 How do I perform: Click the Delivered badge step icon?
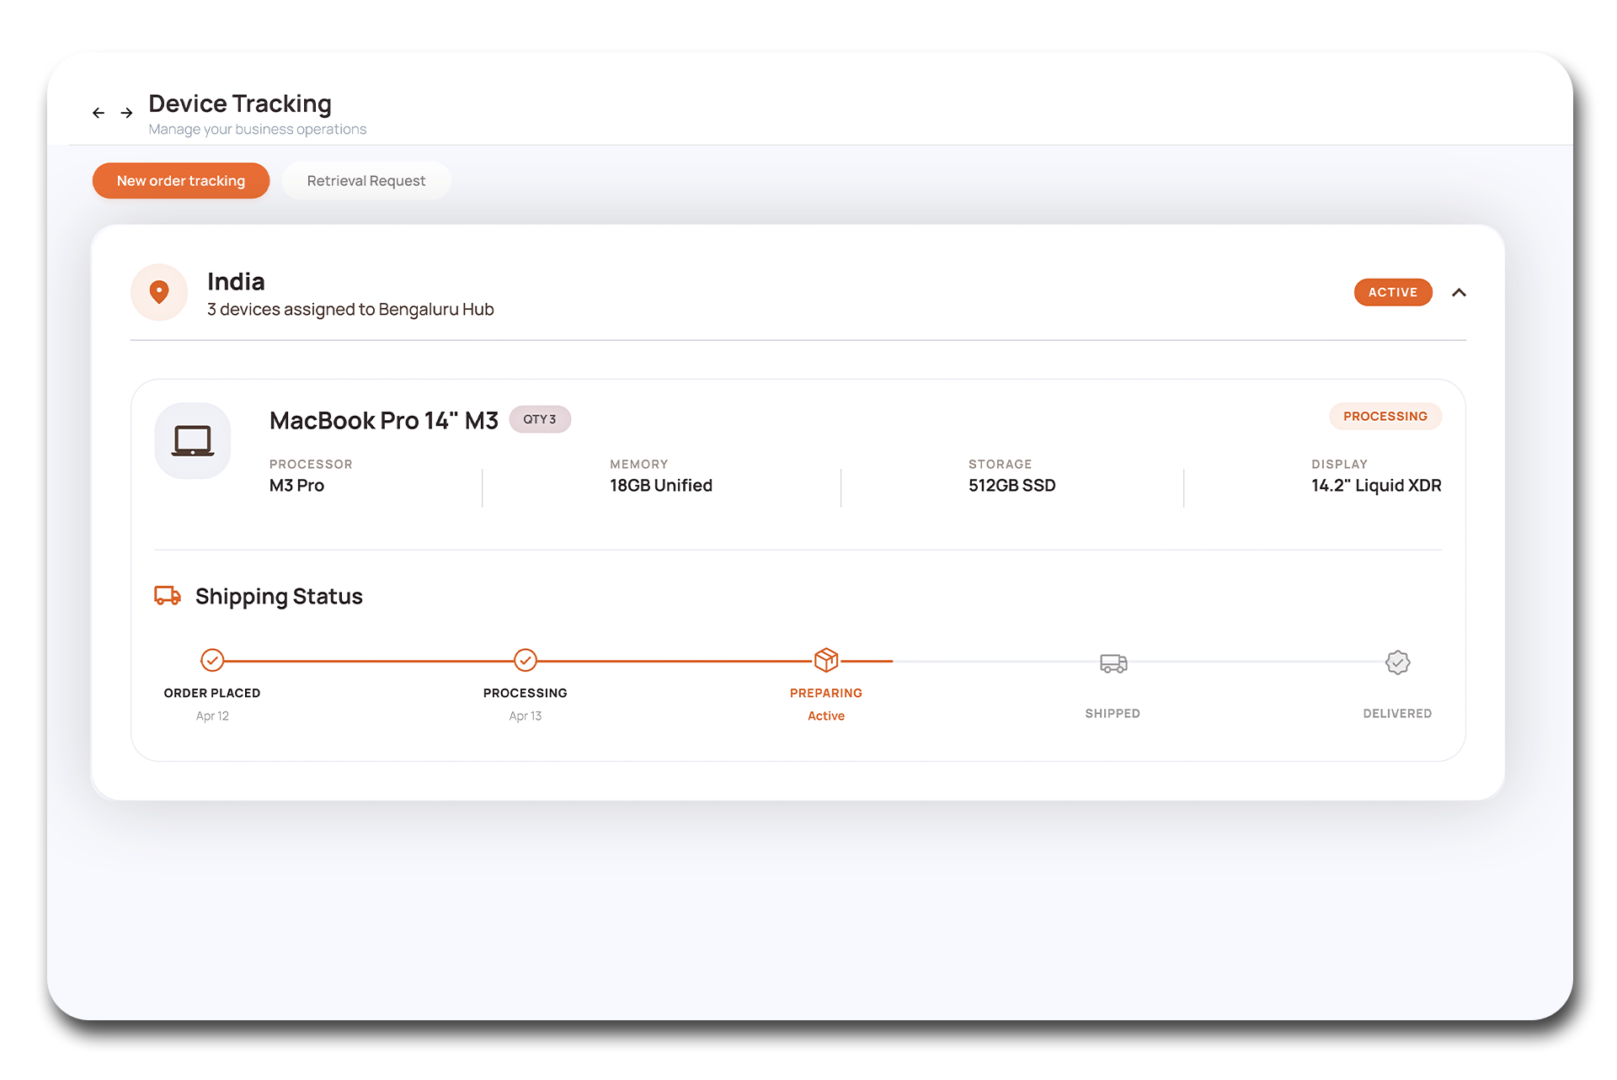[1398, 662]
